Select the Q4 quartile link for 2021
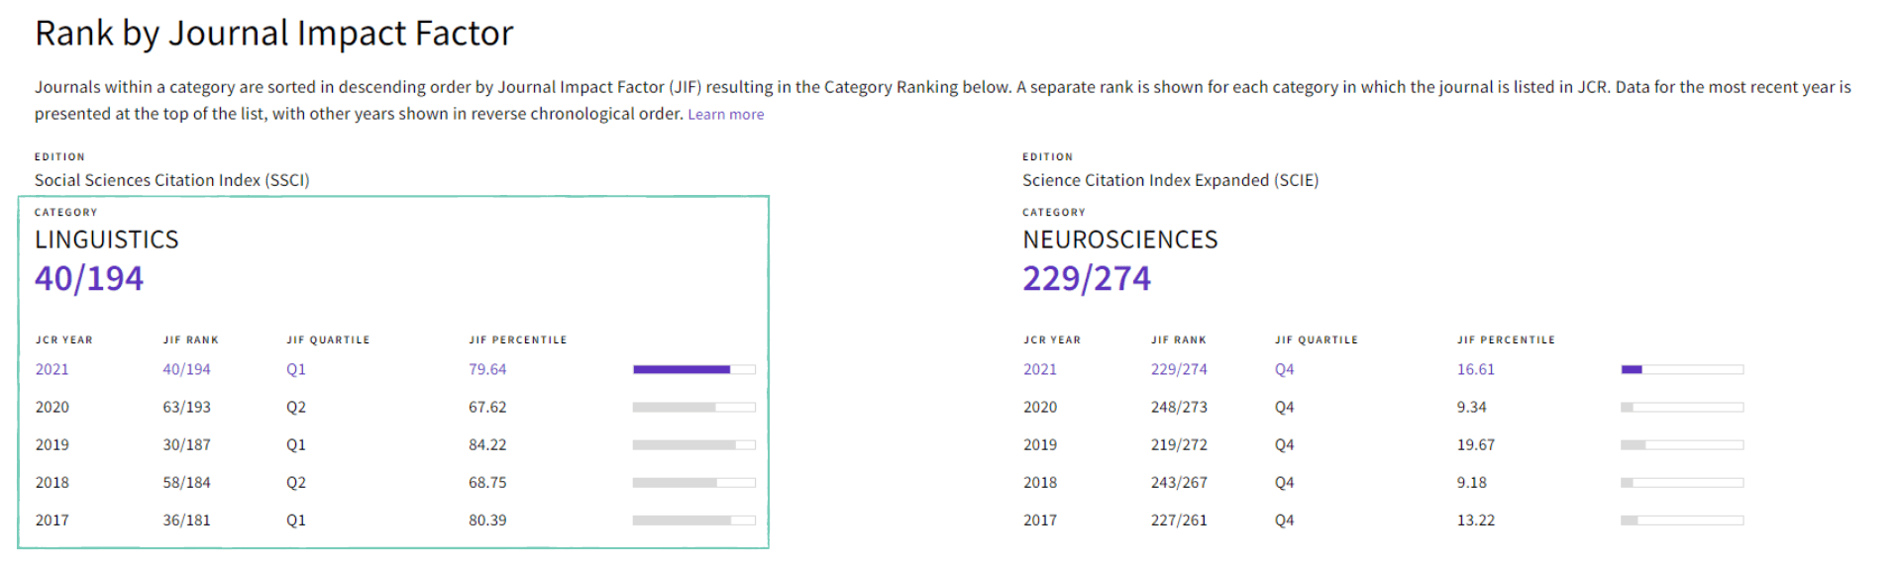Image resolution: width=1902 pixels, height=569 pixels. [1284, 369]
